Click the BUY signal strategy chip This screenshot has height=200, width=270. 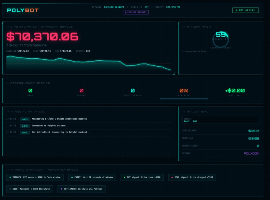[142, 177]
